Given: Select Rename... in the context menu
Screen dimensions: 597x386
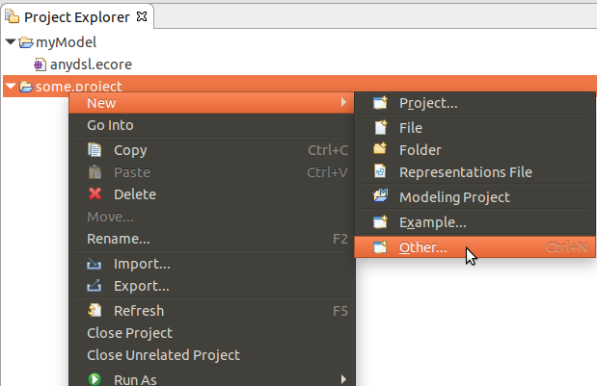Looking at the screenshot, I should (118, 239).
